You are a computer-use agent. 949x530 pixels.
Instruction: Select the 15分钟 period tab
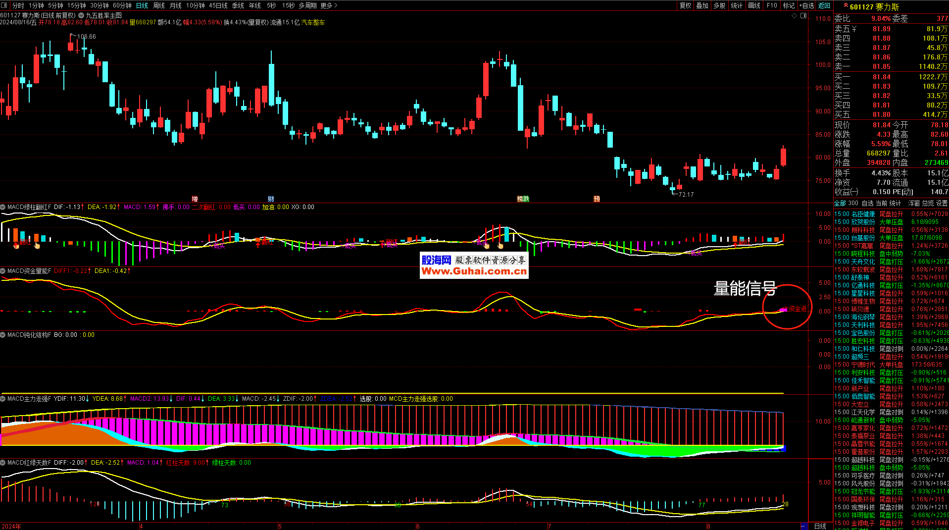pos(76,5)
